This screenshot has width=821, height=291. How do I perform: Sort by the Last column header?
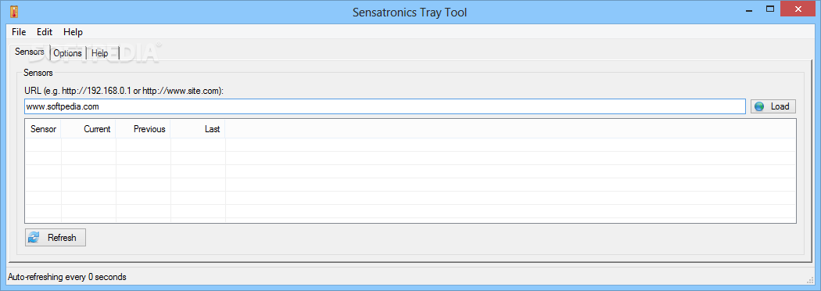(198, 129)
